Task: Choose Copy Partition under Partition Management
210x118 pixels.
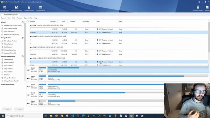Action: pos(7,66)
